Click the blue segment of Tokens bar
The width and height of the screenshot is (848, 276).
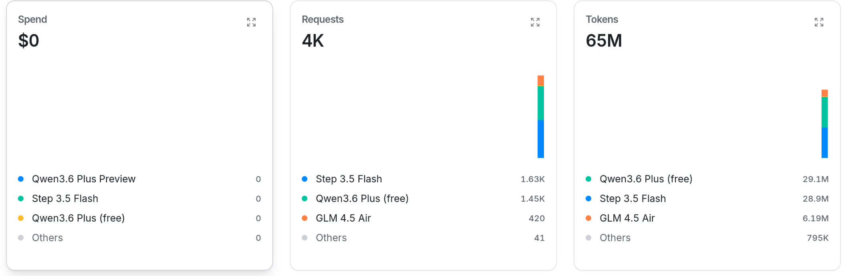824,142
